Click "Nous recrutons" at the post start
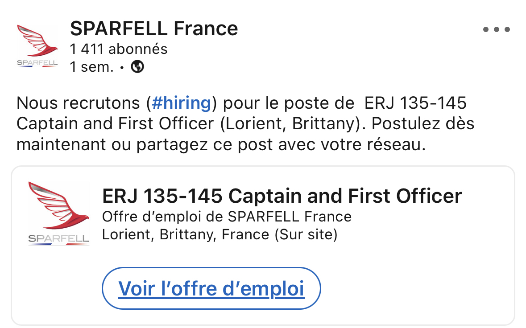Screen dimensions: 526x328 click(79, 103)
